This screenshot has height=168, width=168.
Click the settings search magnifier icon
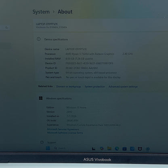(6, 27)
